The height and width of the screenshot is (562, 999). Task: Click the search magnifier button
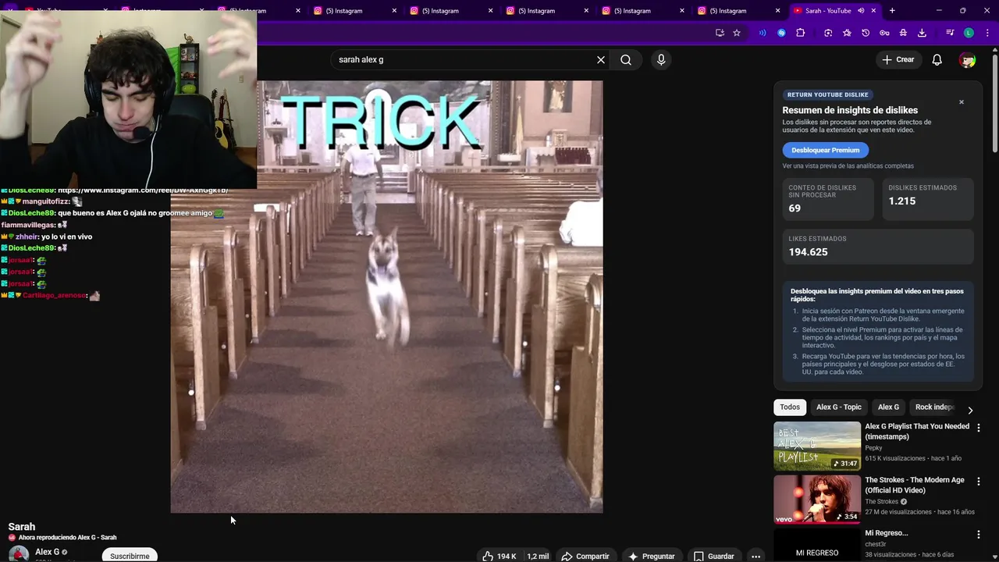[x=626, y=59]
